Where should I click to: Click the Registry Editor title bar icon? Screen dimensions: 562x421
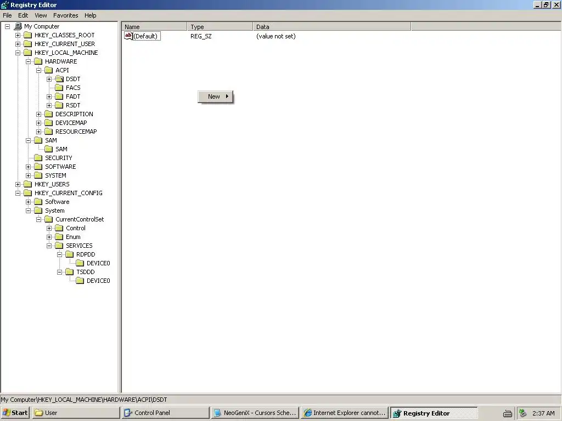pyautogui.click(x=4, y=4)
